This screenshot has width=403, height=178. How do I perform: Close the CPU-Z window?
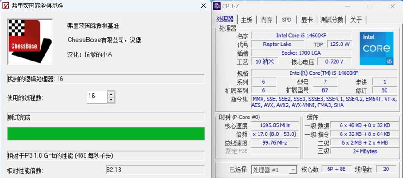(x=392, y=6)
